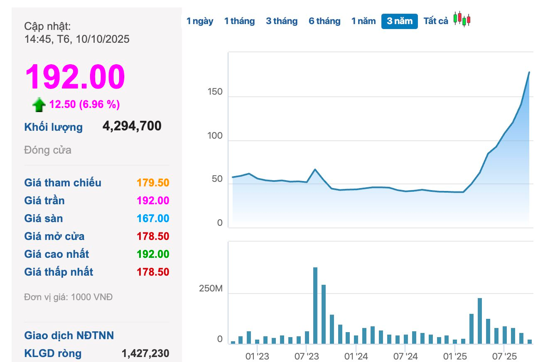Choose the 6 tháng time range
This screenshot has height=362, width=555.
(324, 21)
